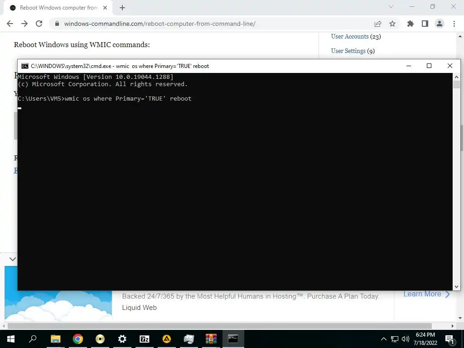Click page vertical scrollbar up arrow
The width and height of the screenshot is (464, 348).
[460, 36]
